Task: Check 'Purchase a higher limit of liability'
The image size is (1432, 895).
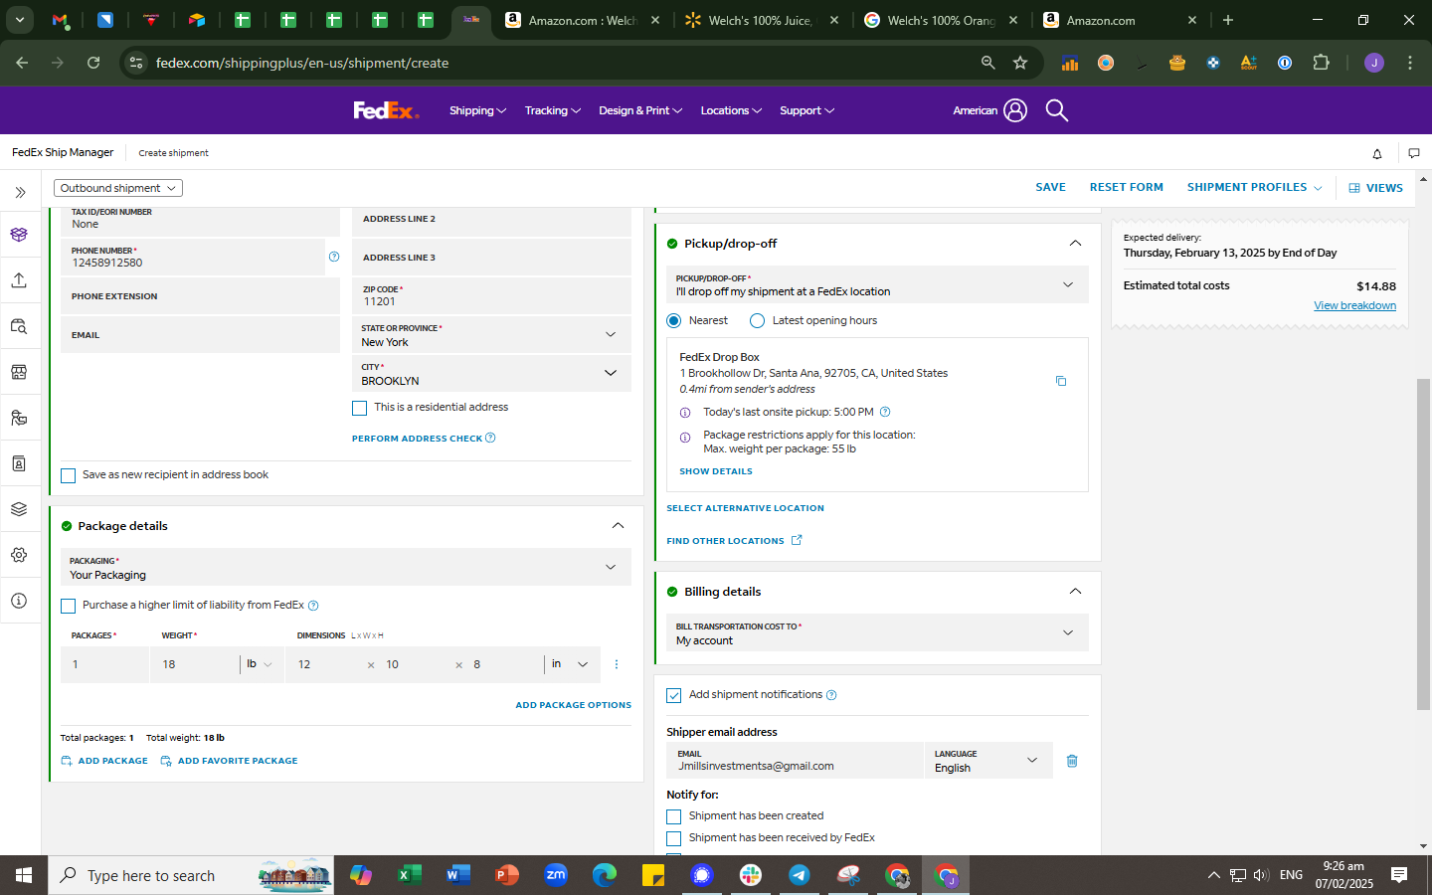Action: pos(69,606)
